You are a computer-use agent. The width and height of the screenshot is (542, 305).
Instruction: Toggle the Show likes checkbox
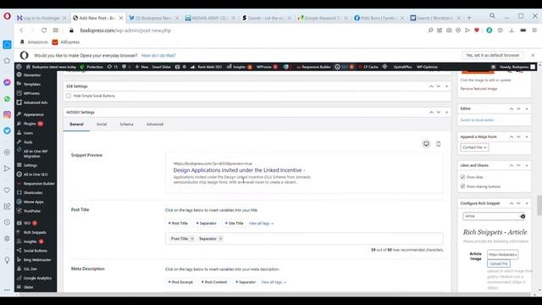point(462,177)
